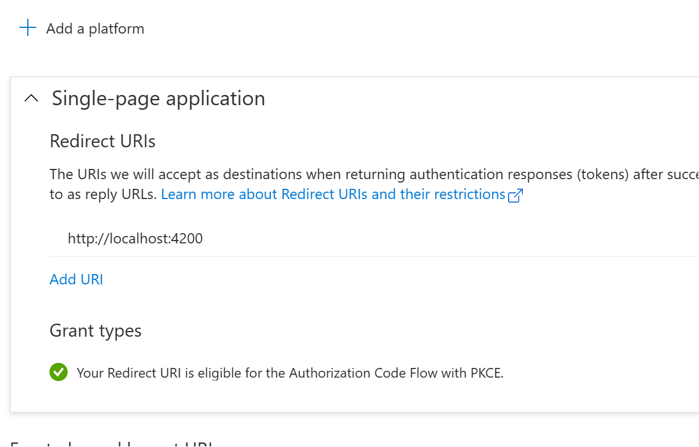Click the upward chevron beside Single-page application
Viewport: 699px width, 447px height.
click(x=31, y=98)
